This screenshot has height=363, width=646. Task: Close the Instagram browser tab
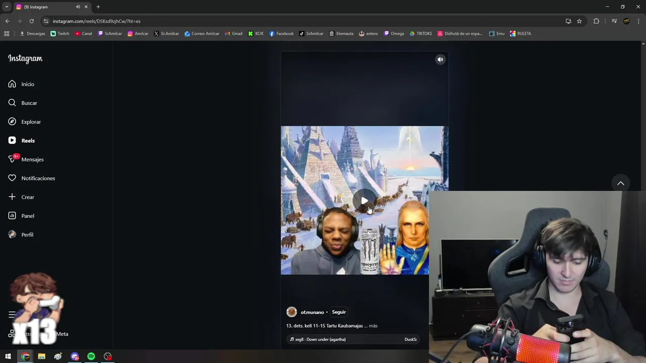coord(86,7)
